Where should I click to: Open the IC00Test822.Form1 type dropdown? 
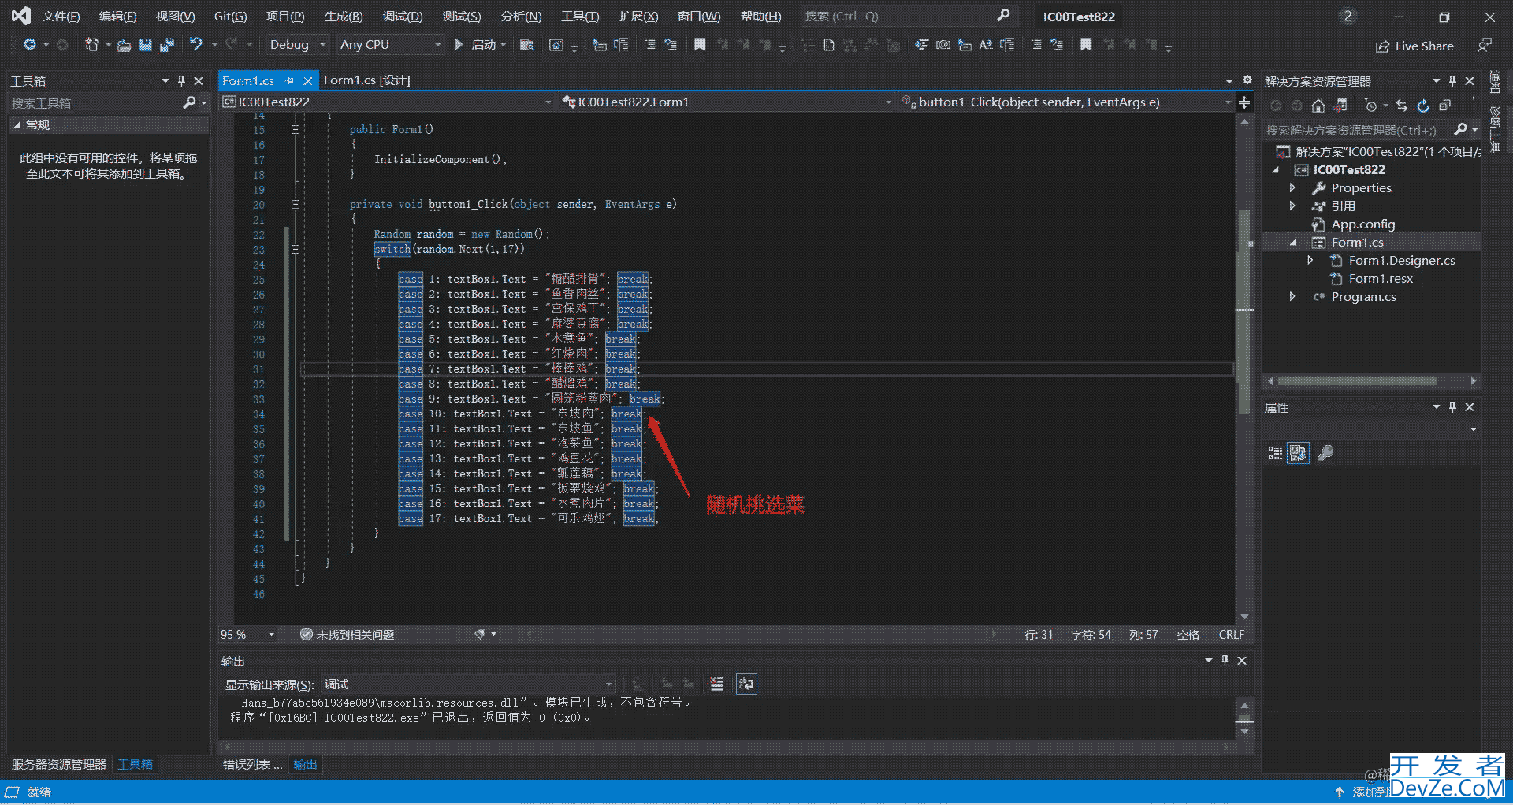click(727, 102)
